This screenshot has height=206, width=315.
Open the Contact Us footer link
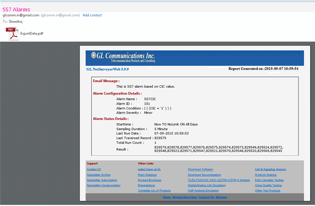pos(206,198)
